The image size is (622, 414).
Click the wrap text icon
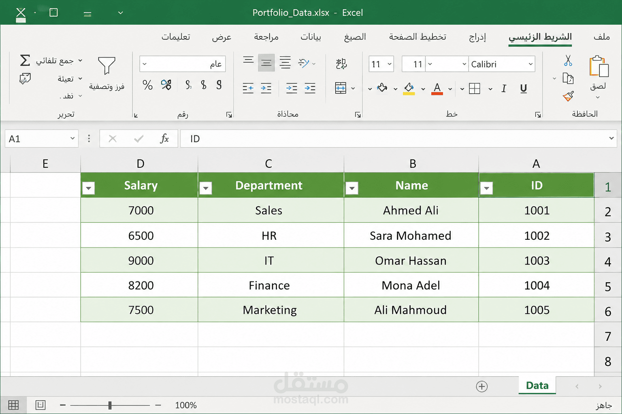(341, 63)
